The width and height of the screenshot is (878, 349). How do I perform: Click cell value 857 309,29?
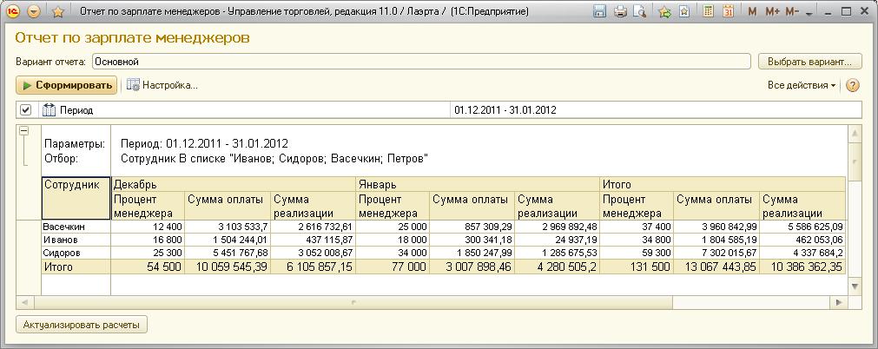click(472, 227)
